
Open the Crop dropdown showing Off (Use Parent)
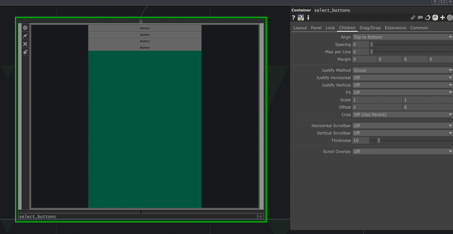pyautogui.click(x=402, y=115)
